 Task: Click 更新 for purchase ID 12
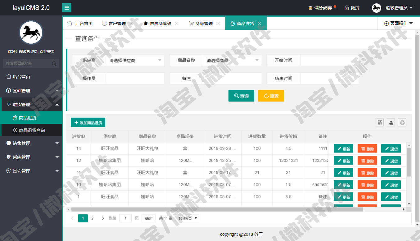343,161
